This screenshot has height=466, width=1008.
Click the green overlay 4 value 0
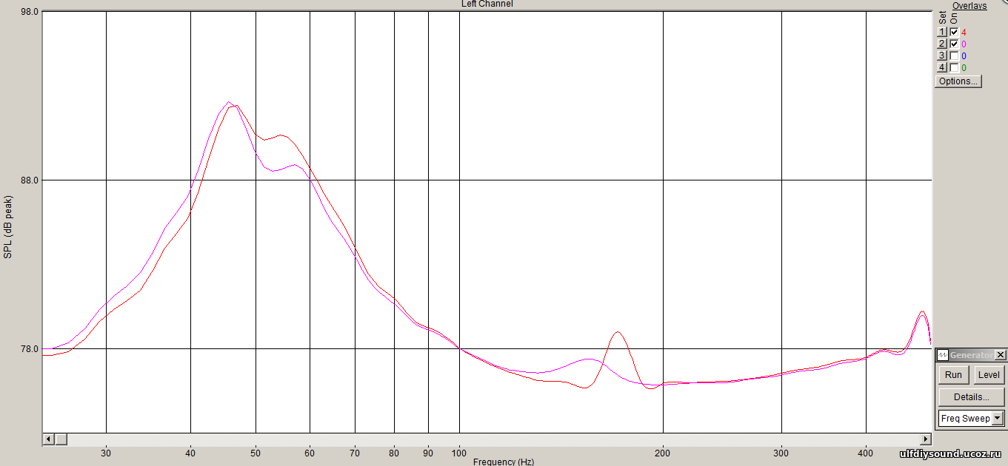964,68
